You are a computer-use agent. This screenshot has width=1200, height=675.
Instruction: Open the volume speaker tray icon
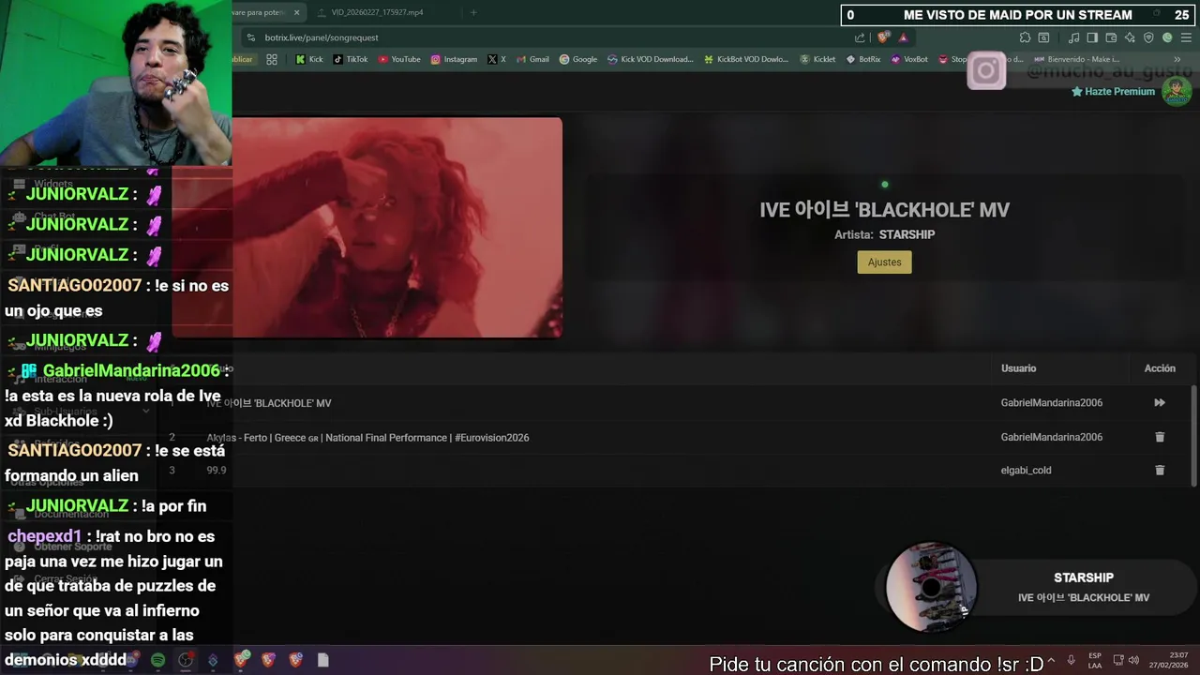click(x=1134, y=660)
